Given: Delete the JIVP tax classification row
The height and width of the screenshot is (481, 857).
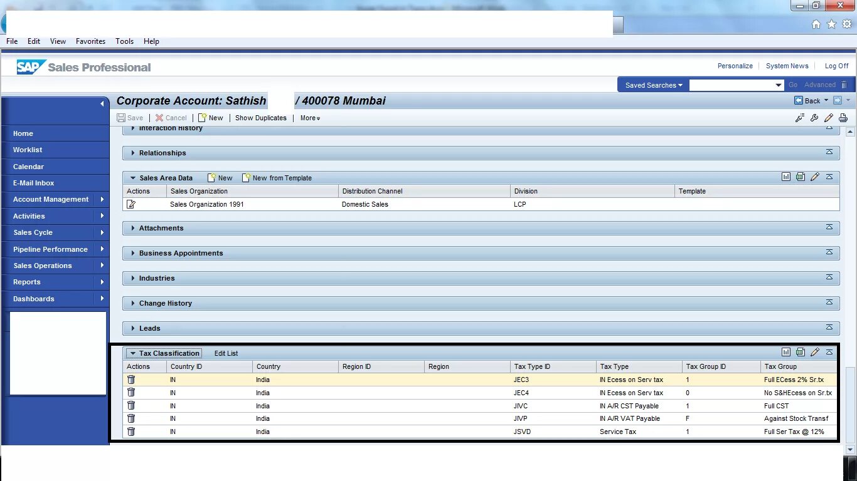Looking at the screenshot, I should 131,418.
